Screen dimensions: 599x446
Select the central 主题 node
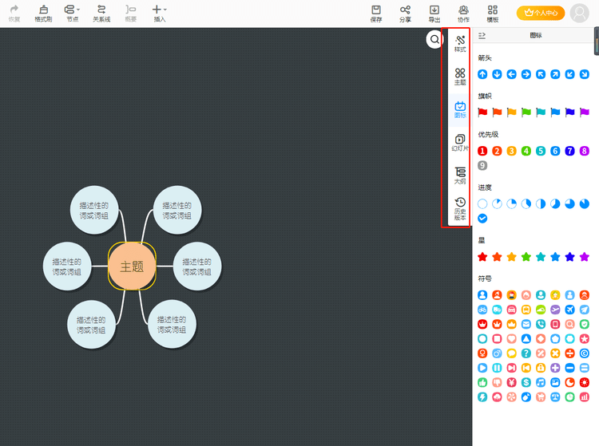click(x=132, y=266)
